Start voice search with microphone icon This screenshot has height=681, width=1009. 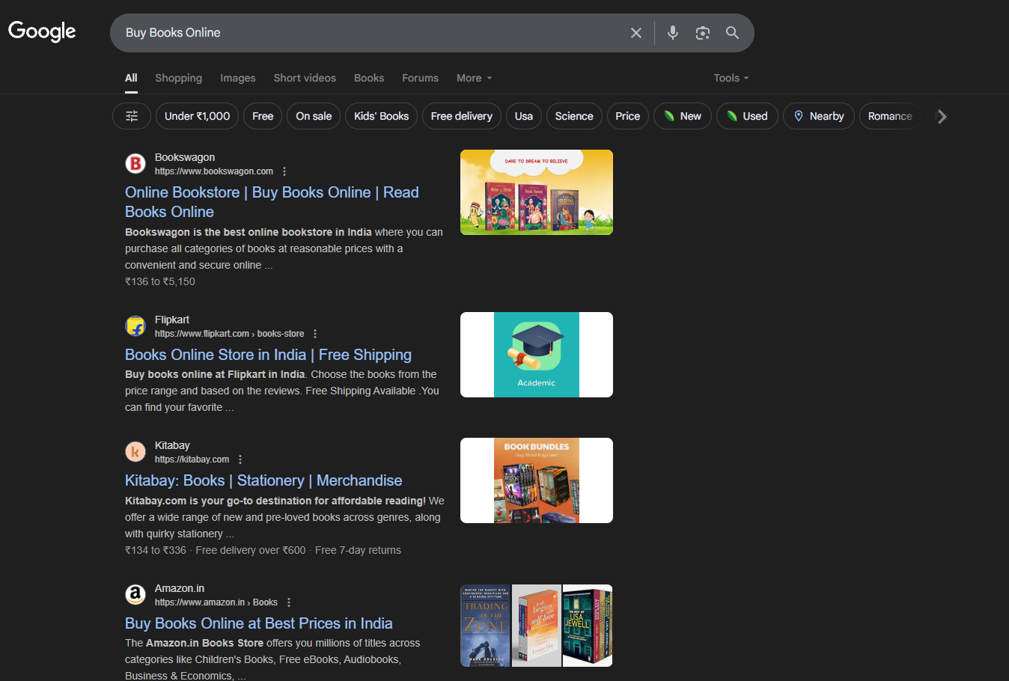coord(673,33)
